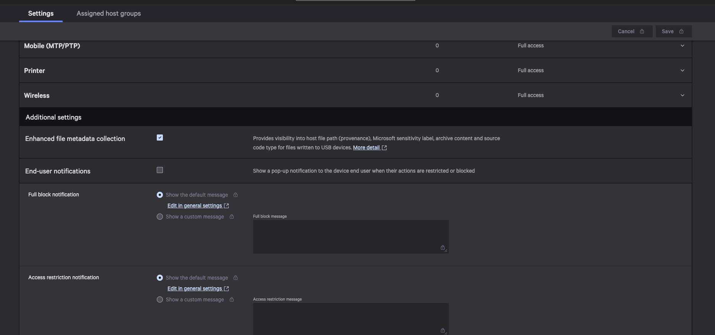Viewport: 715px width, 335px height.
Task: Select custom message for Full block notification
Action: tap(160, 217)
